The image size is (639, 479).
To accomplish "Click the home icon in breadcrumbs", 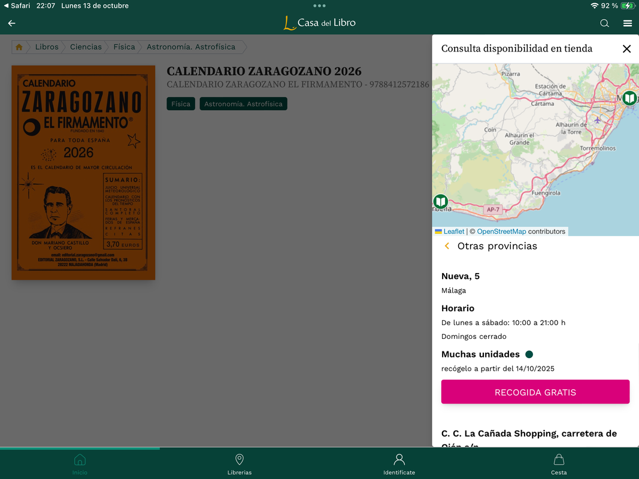I will pos(19,47).
